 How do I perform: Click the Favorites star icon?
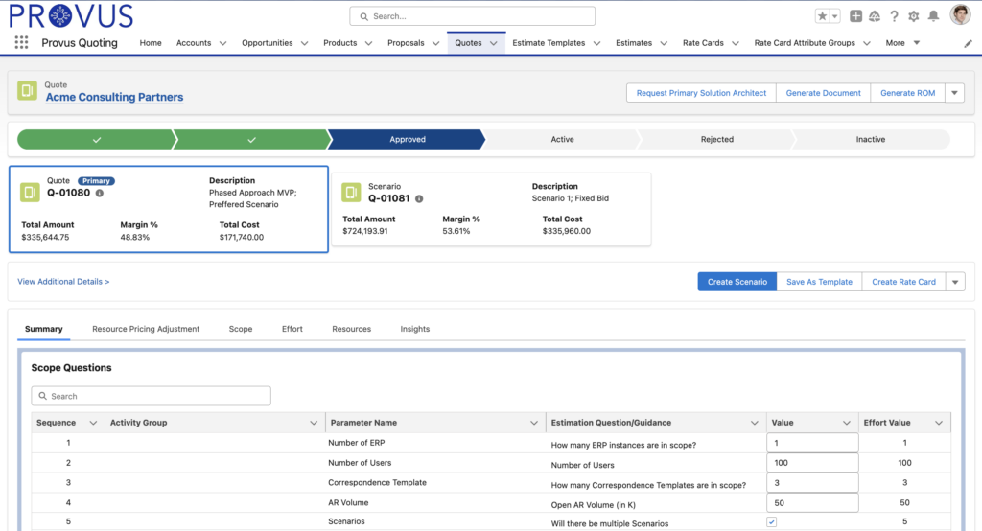(822, 16)
